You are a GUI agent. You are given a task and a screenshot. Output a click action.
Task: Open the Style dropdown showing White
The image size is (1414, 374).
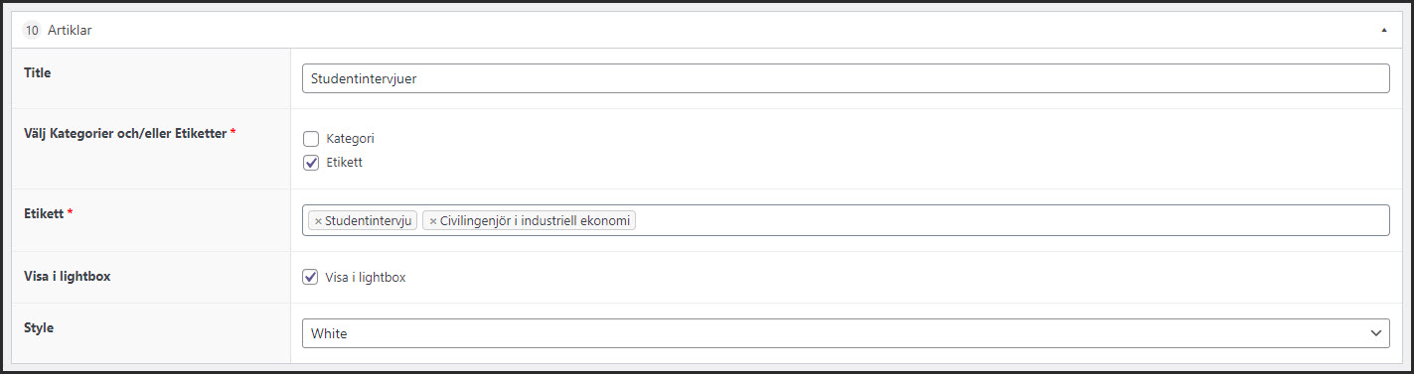point(846,333)
